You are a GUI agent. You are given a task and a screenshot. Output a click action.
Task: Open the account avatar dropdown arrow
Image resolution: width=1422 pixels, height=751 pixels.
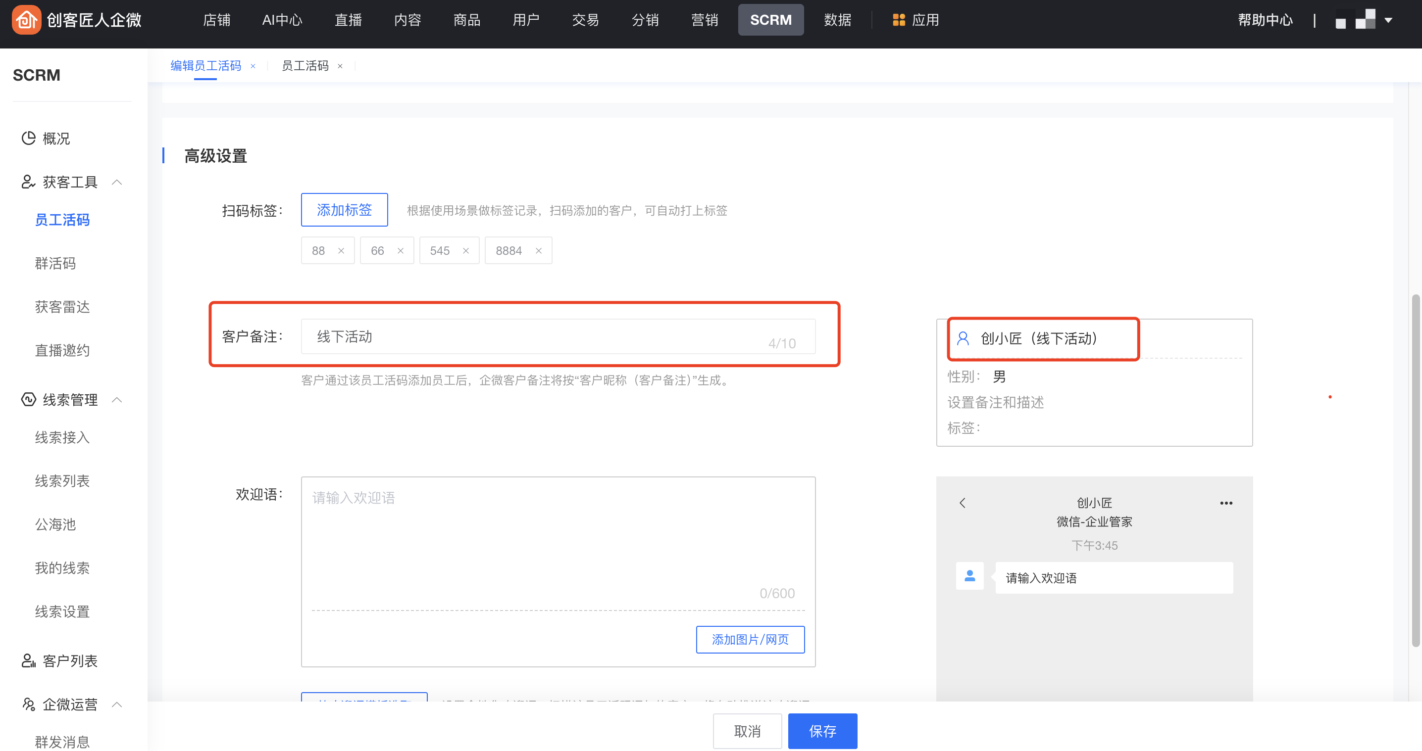click(1388, 20)
